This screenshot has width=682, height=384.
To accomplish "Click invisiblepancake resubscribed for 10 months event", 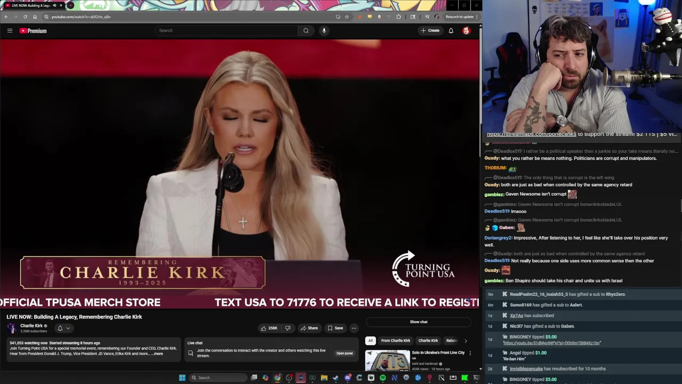I will [583, 369].
